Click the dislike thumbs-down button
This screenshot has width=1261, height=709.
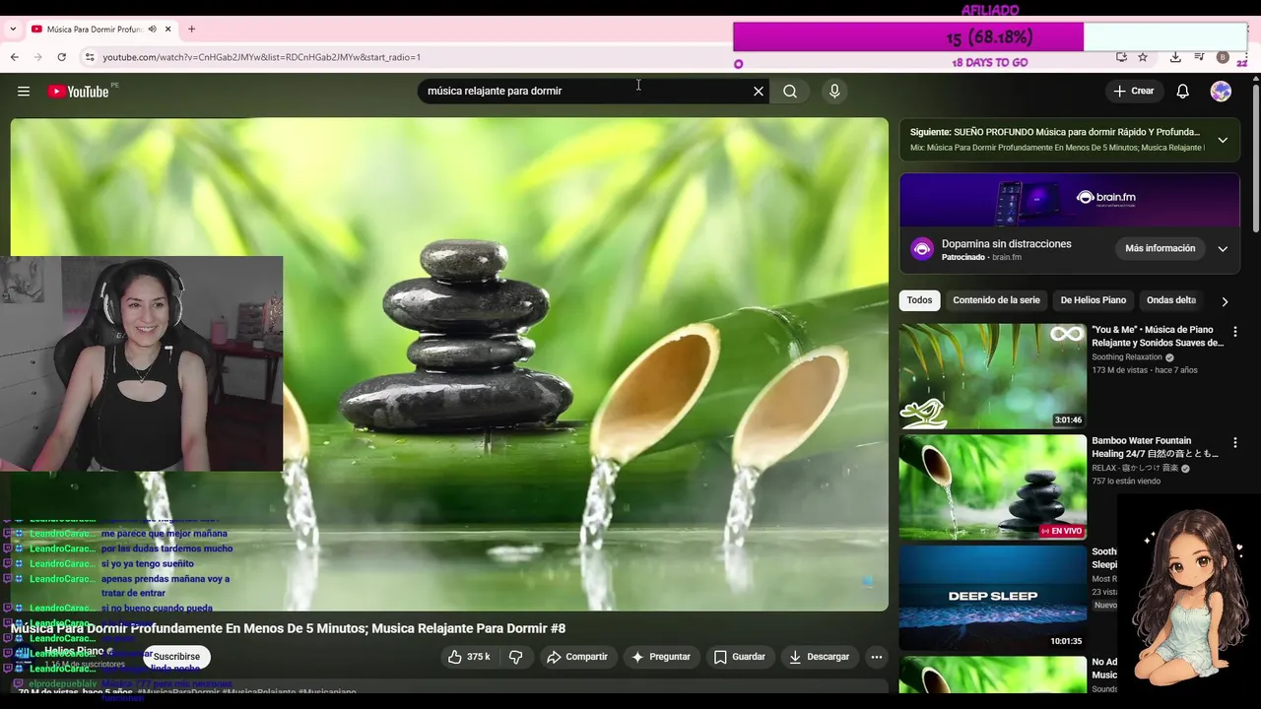point(515,657)
